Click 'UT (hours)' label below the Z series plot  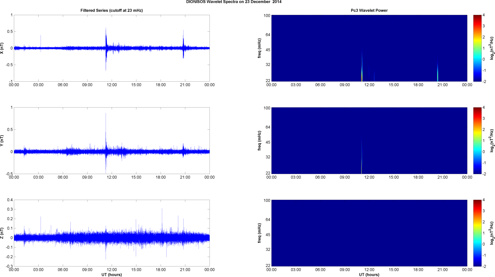tap(112, 275)
